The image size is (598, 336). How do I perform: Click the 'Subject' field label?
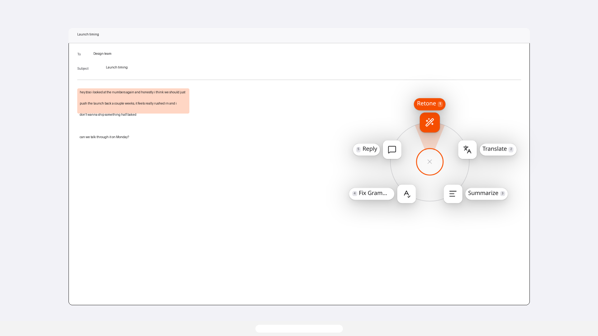(x=83, y=69)
